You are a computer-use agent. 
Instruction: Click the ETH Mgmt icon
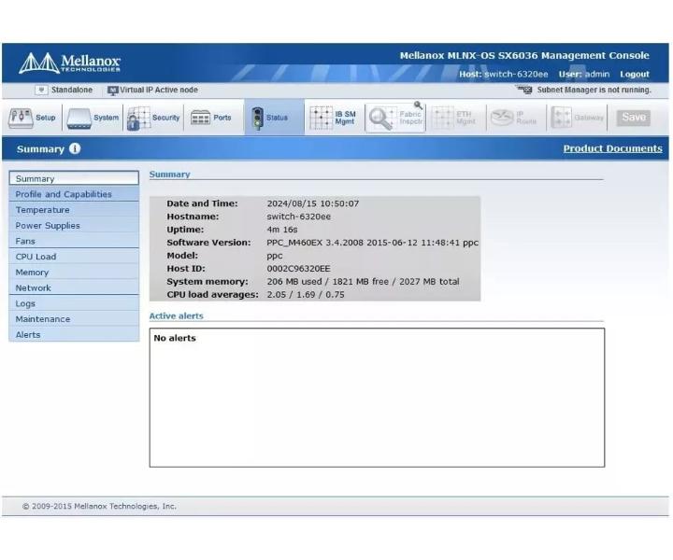[442, 118]
